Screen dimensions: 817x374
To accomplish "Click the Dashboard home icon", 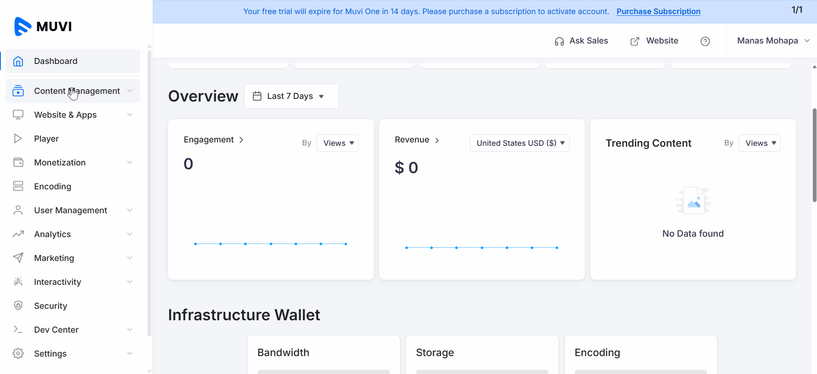I will (x=18, y=61).
